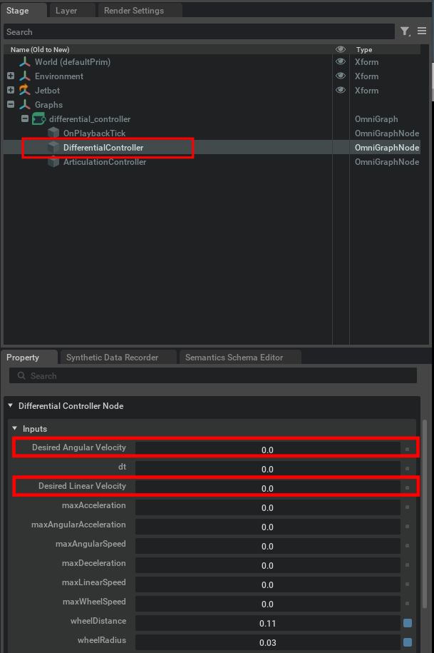434x653 pixels.
Task: Open the Synthetic Data Recorder tab
Action: 112,358
